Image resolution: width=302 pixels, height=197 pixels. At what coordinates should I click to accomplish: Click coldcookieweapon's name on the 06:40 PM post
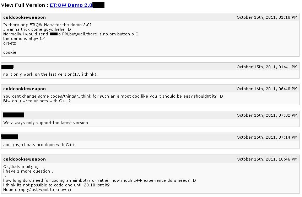25,89
